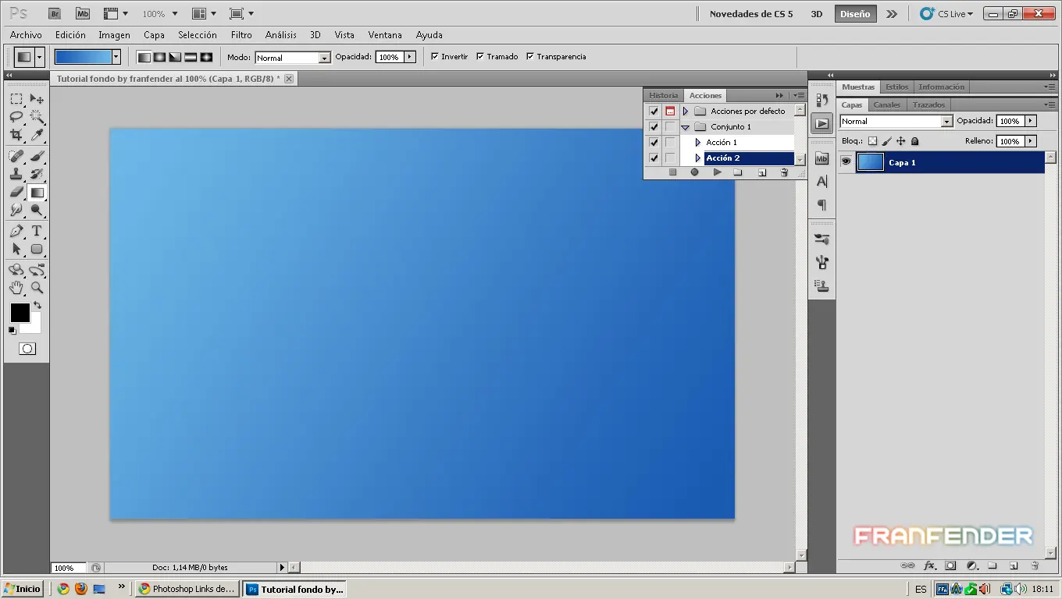This screenshot has width=1062, height=599.
Task: Switch to the Trazados tab
Action: (928, 105)
